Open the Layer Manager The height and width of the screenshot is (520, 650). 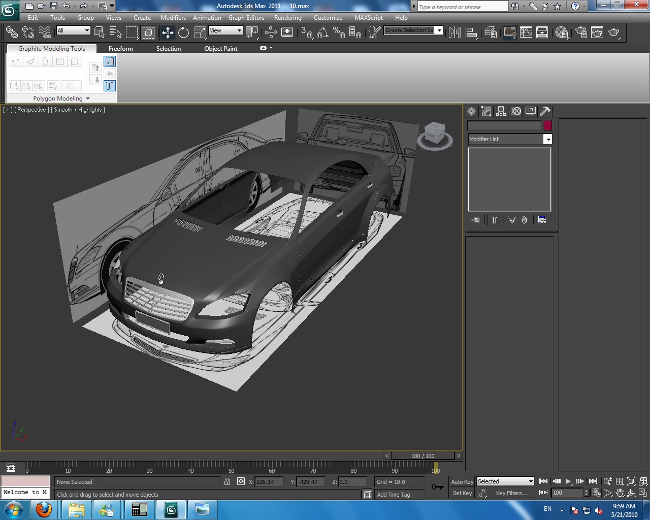[x=491, y=32]
